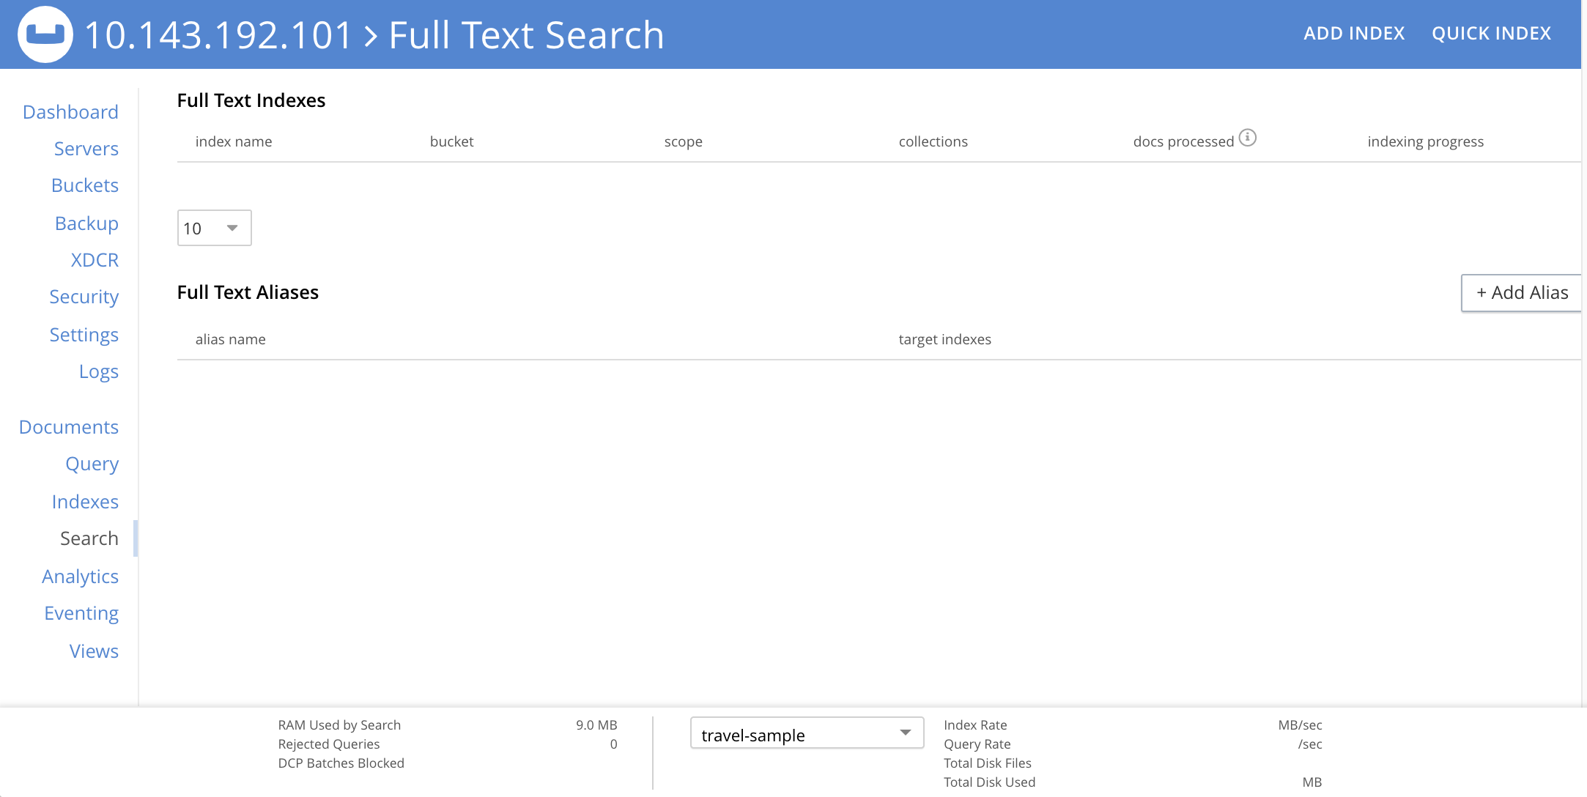Click the Couchbase logo in the header

pos(44,34)
